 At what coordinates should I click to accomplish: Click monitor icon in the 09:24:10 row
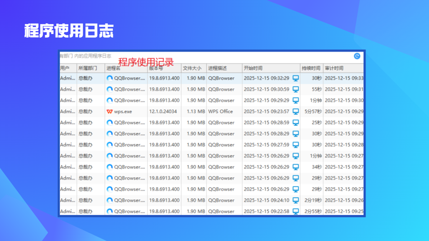click(296, 200)
